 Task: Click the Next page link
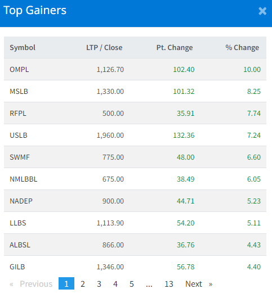[x=199, y=284]
